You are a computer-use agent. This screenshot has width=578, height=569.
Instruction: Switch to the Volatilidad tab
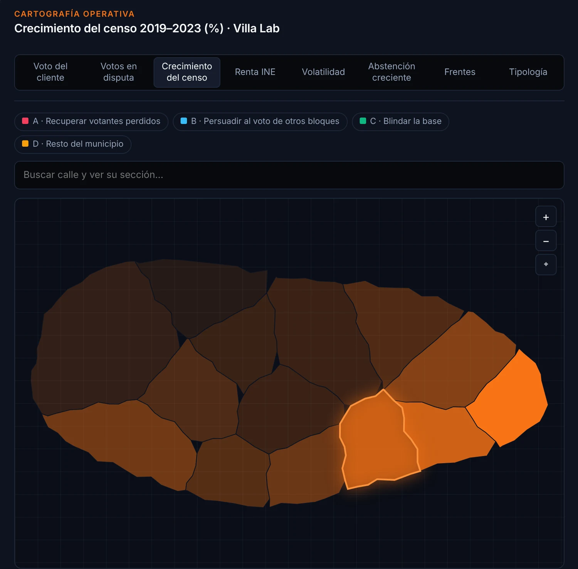pyautogui.click(x=323, y=72)
